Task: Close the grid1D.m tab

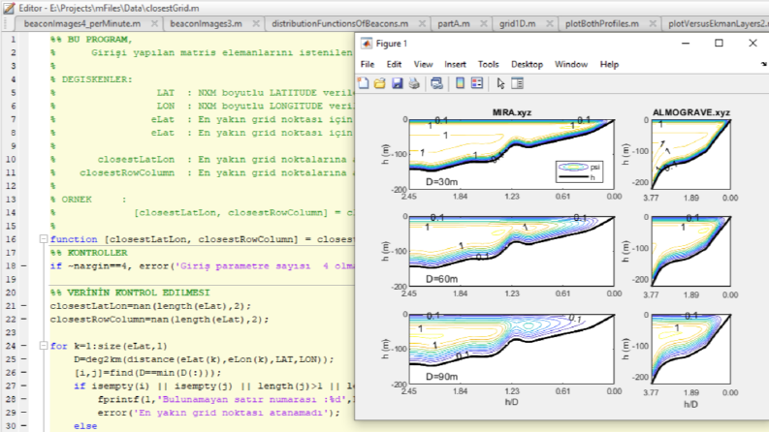Action: pyautogui.click(x=549, y=23)
